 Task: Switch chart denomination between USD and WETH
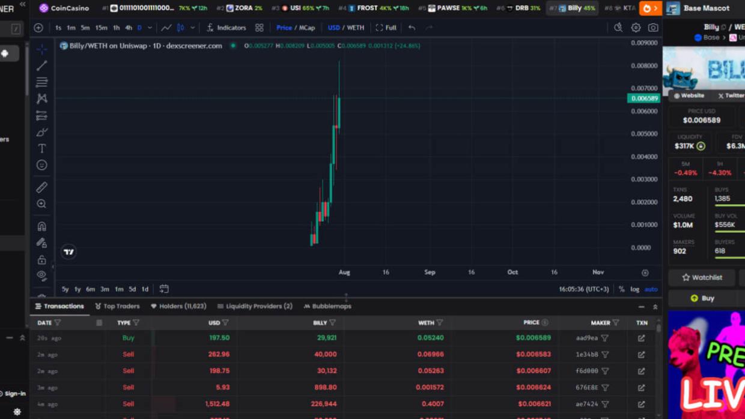pos(346,28)
